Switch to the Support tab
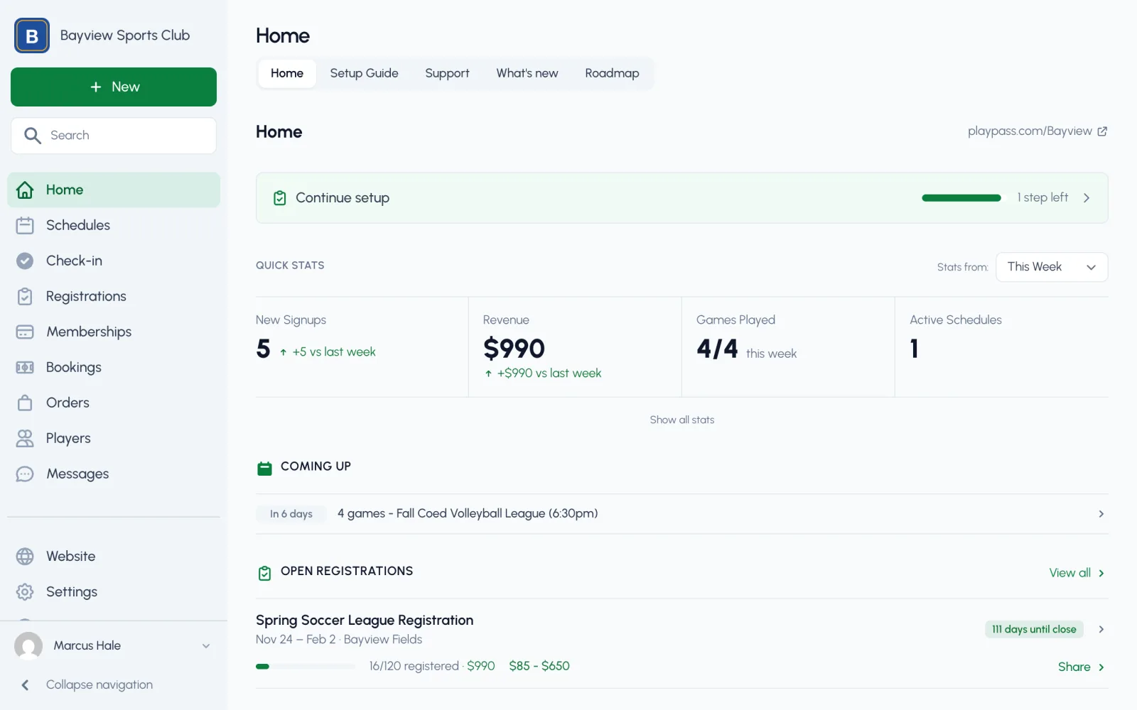 (x=447, y=73)
